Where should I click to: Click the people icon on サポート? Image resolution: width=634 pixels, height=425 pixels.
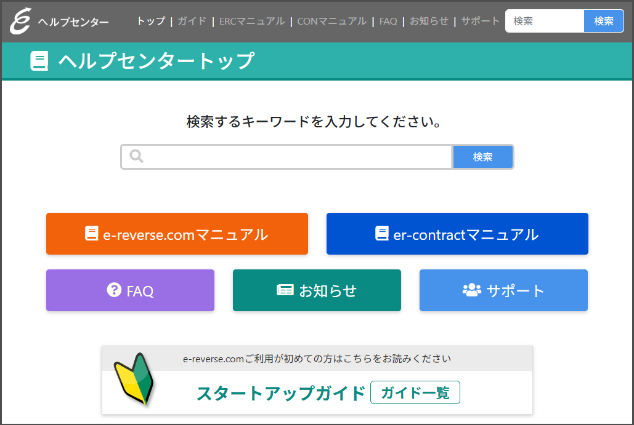pyautogui.click(x=471, y=290)
